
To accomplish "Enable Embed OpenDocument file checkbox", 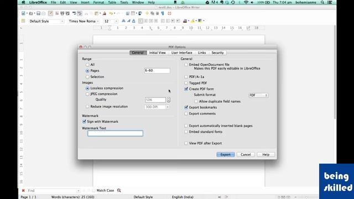I will point(186,65).
